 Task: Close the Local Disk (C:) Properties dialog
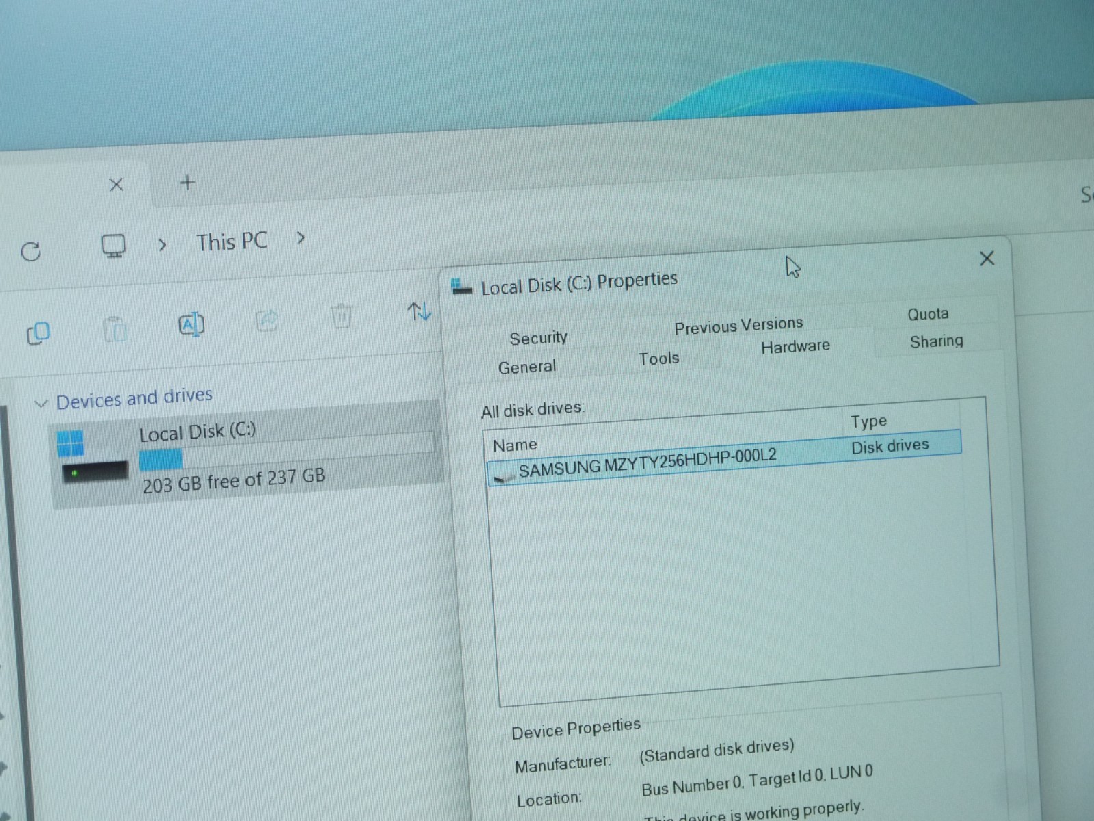(987, 259)
